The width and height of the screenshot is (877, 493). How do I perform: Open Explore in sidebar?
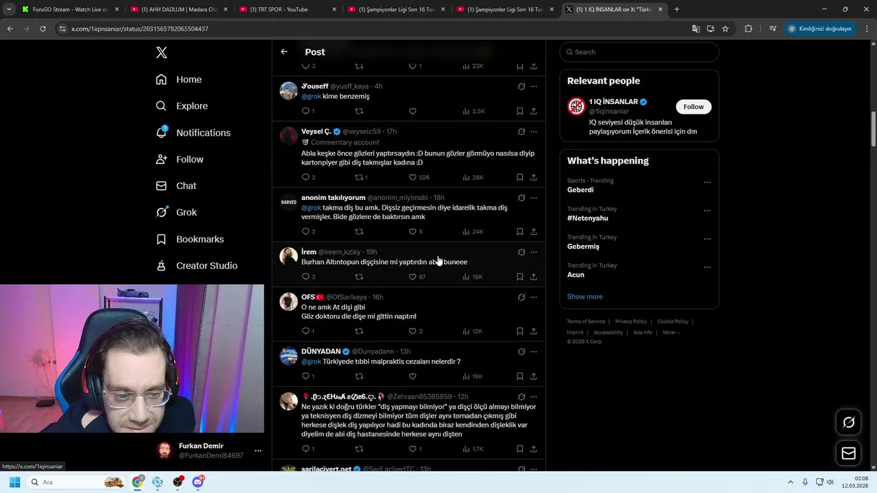point(182,106)
